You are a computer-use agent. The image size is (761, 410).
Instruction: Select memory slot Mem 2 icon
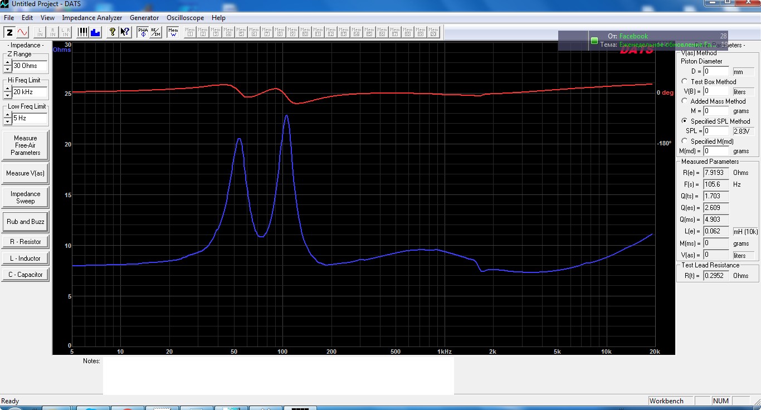[x=203, y=32]
